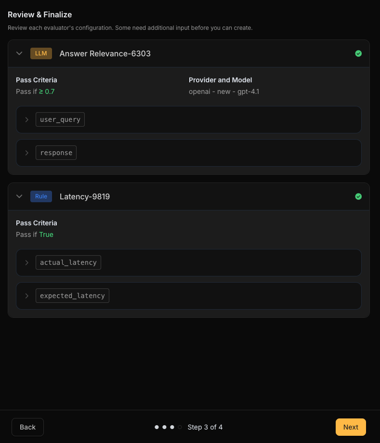Click the Latency-9819 title
Image resolution: width=380 pixels, height=443 pixels.
pyautogui.click(x=85, y=196)
